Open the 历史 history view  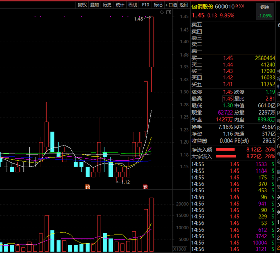[x=107, y=5]
